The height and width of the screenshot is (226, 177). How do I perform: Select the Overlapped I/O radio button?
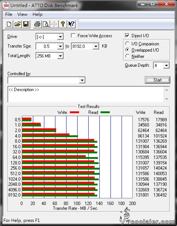point(127,50)
